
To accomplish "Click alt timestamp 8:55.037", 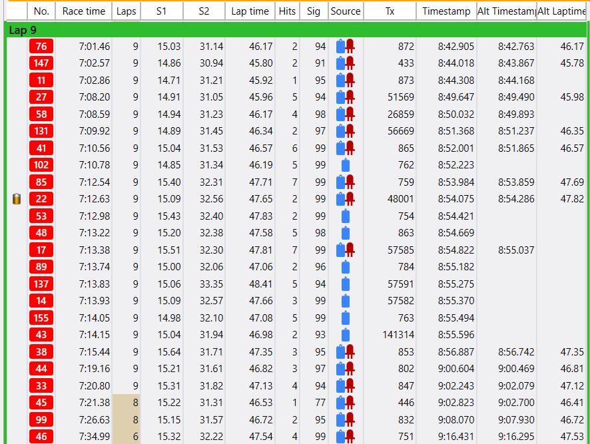I will [516, 250].
